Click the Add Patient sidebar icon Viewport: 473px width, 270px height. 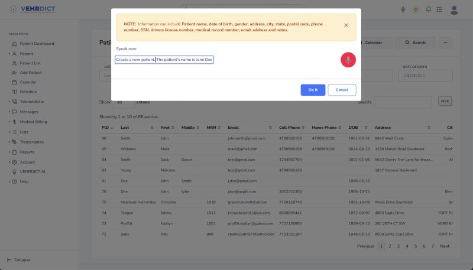(x=15, y=73)
